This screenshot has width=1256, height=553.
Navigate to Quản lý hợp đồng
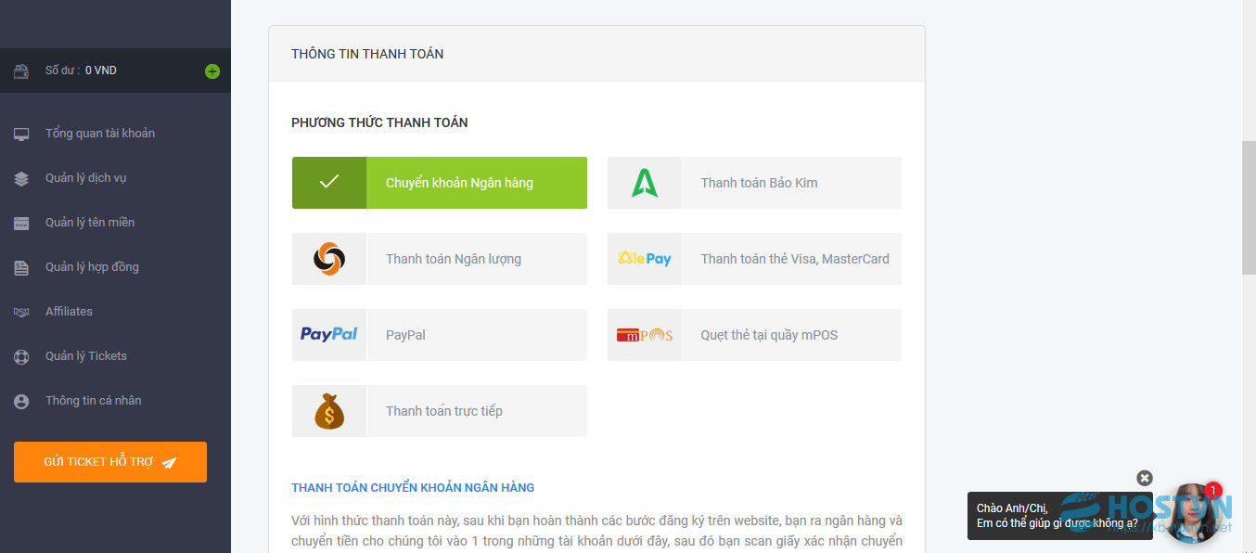pos(92,267)
